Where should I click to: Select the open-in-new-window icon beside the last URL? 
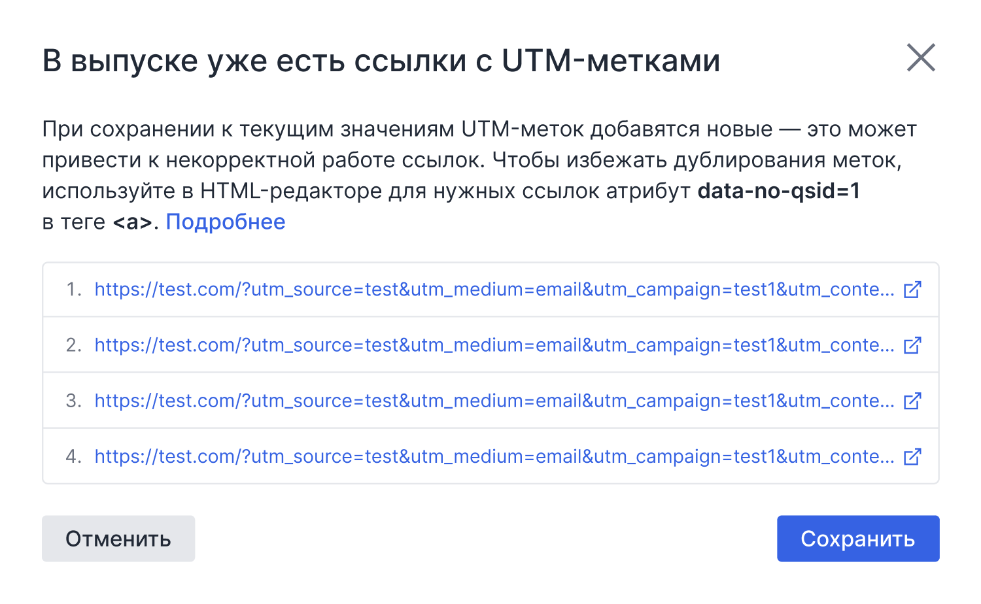912,456
